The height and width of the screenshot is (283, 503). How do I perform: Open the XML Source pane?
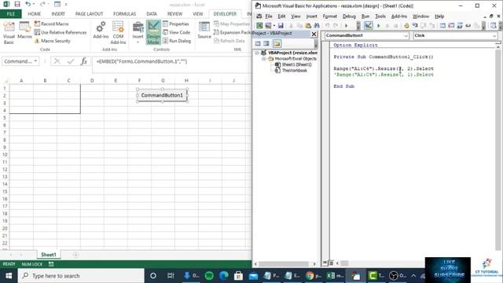click(204, 31)
